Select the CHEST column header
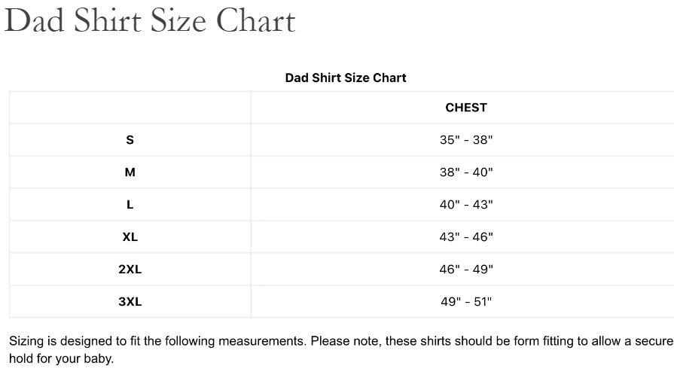 point(466,108)
